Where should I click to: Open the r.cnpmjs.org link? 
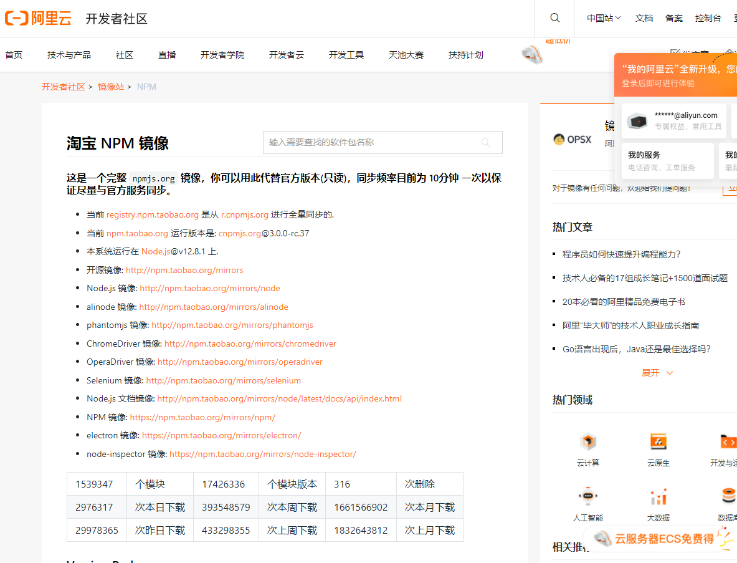click(x=245, y=214)
